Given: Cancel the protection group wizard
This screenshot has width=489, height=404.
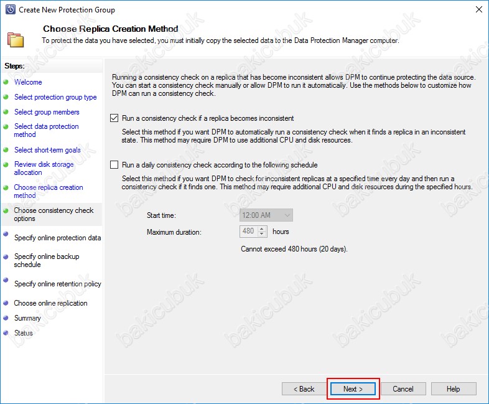Looking at the screenshot, I should tap(403, 389).
